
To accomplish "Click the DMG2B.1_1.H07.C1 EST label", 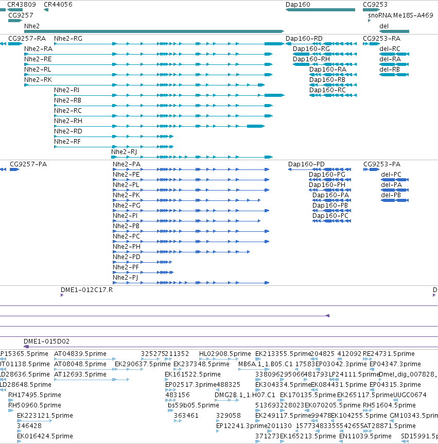I will pos(245,395).
